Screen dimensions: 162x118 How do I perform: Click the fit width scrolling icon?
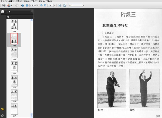tap(60, 5)
